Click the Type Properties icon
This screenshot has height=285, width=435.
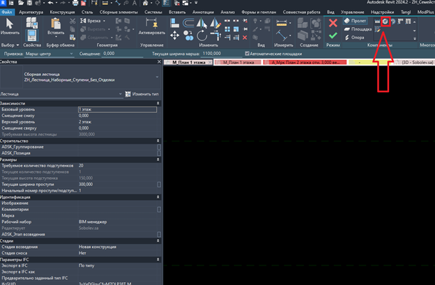(32, 23)
